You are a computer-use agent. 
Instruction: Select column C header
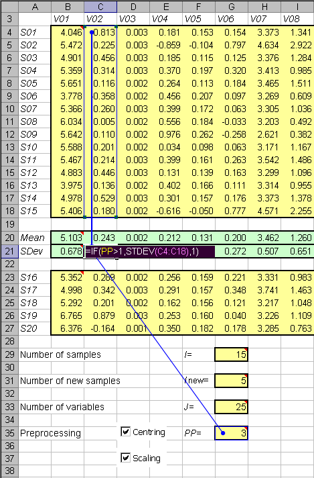click(x=100, y=7)
